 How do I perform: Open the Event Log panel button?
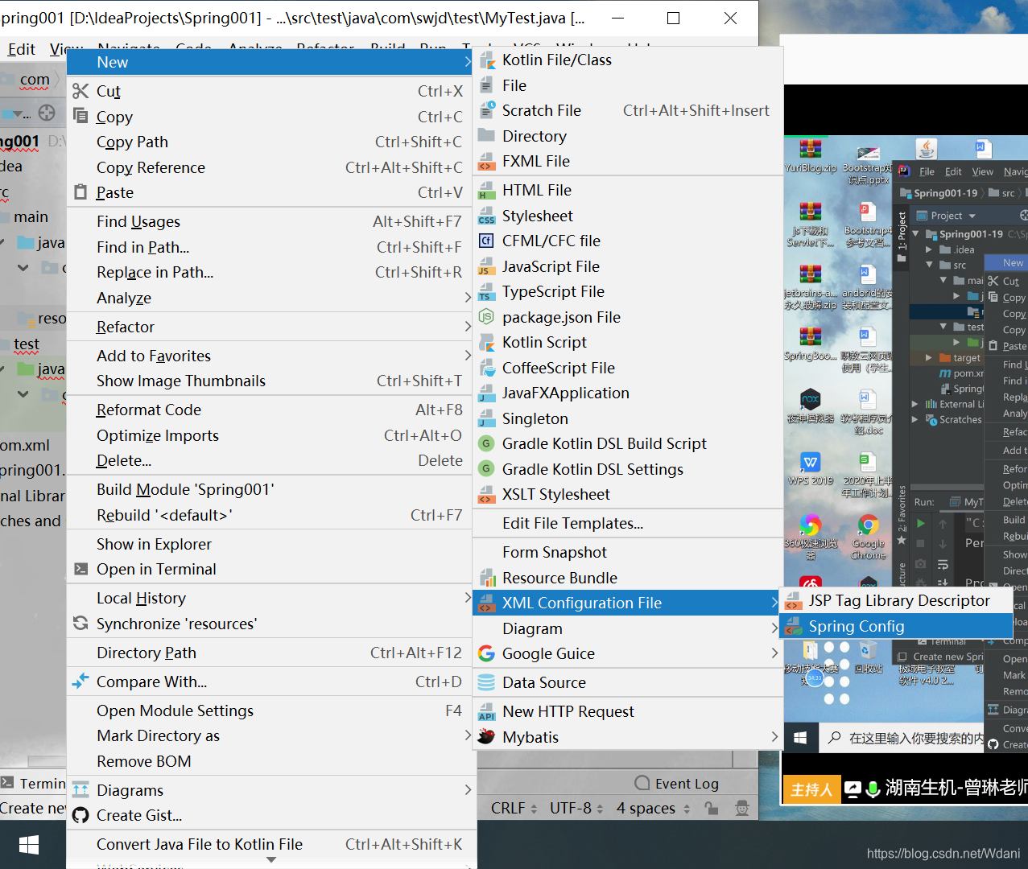click(677, 784)
